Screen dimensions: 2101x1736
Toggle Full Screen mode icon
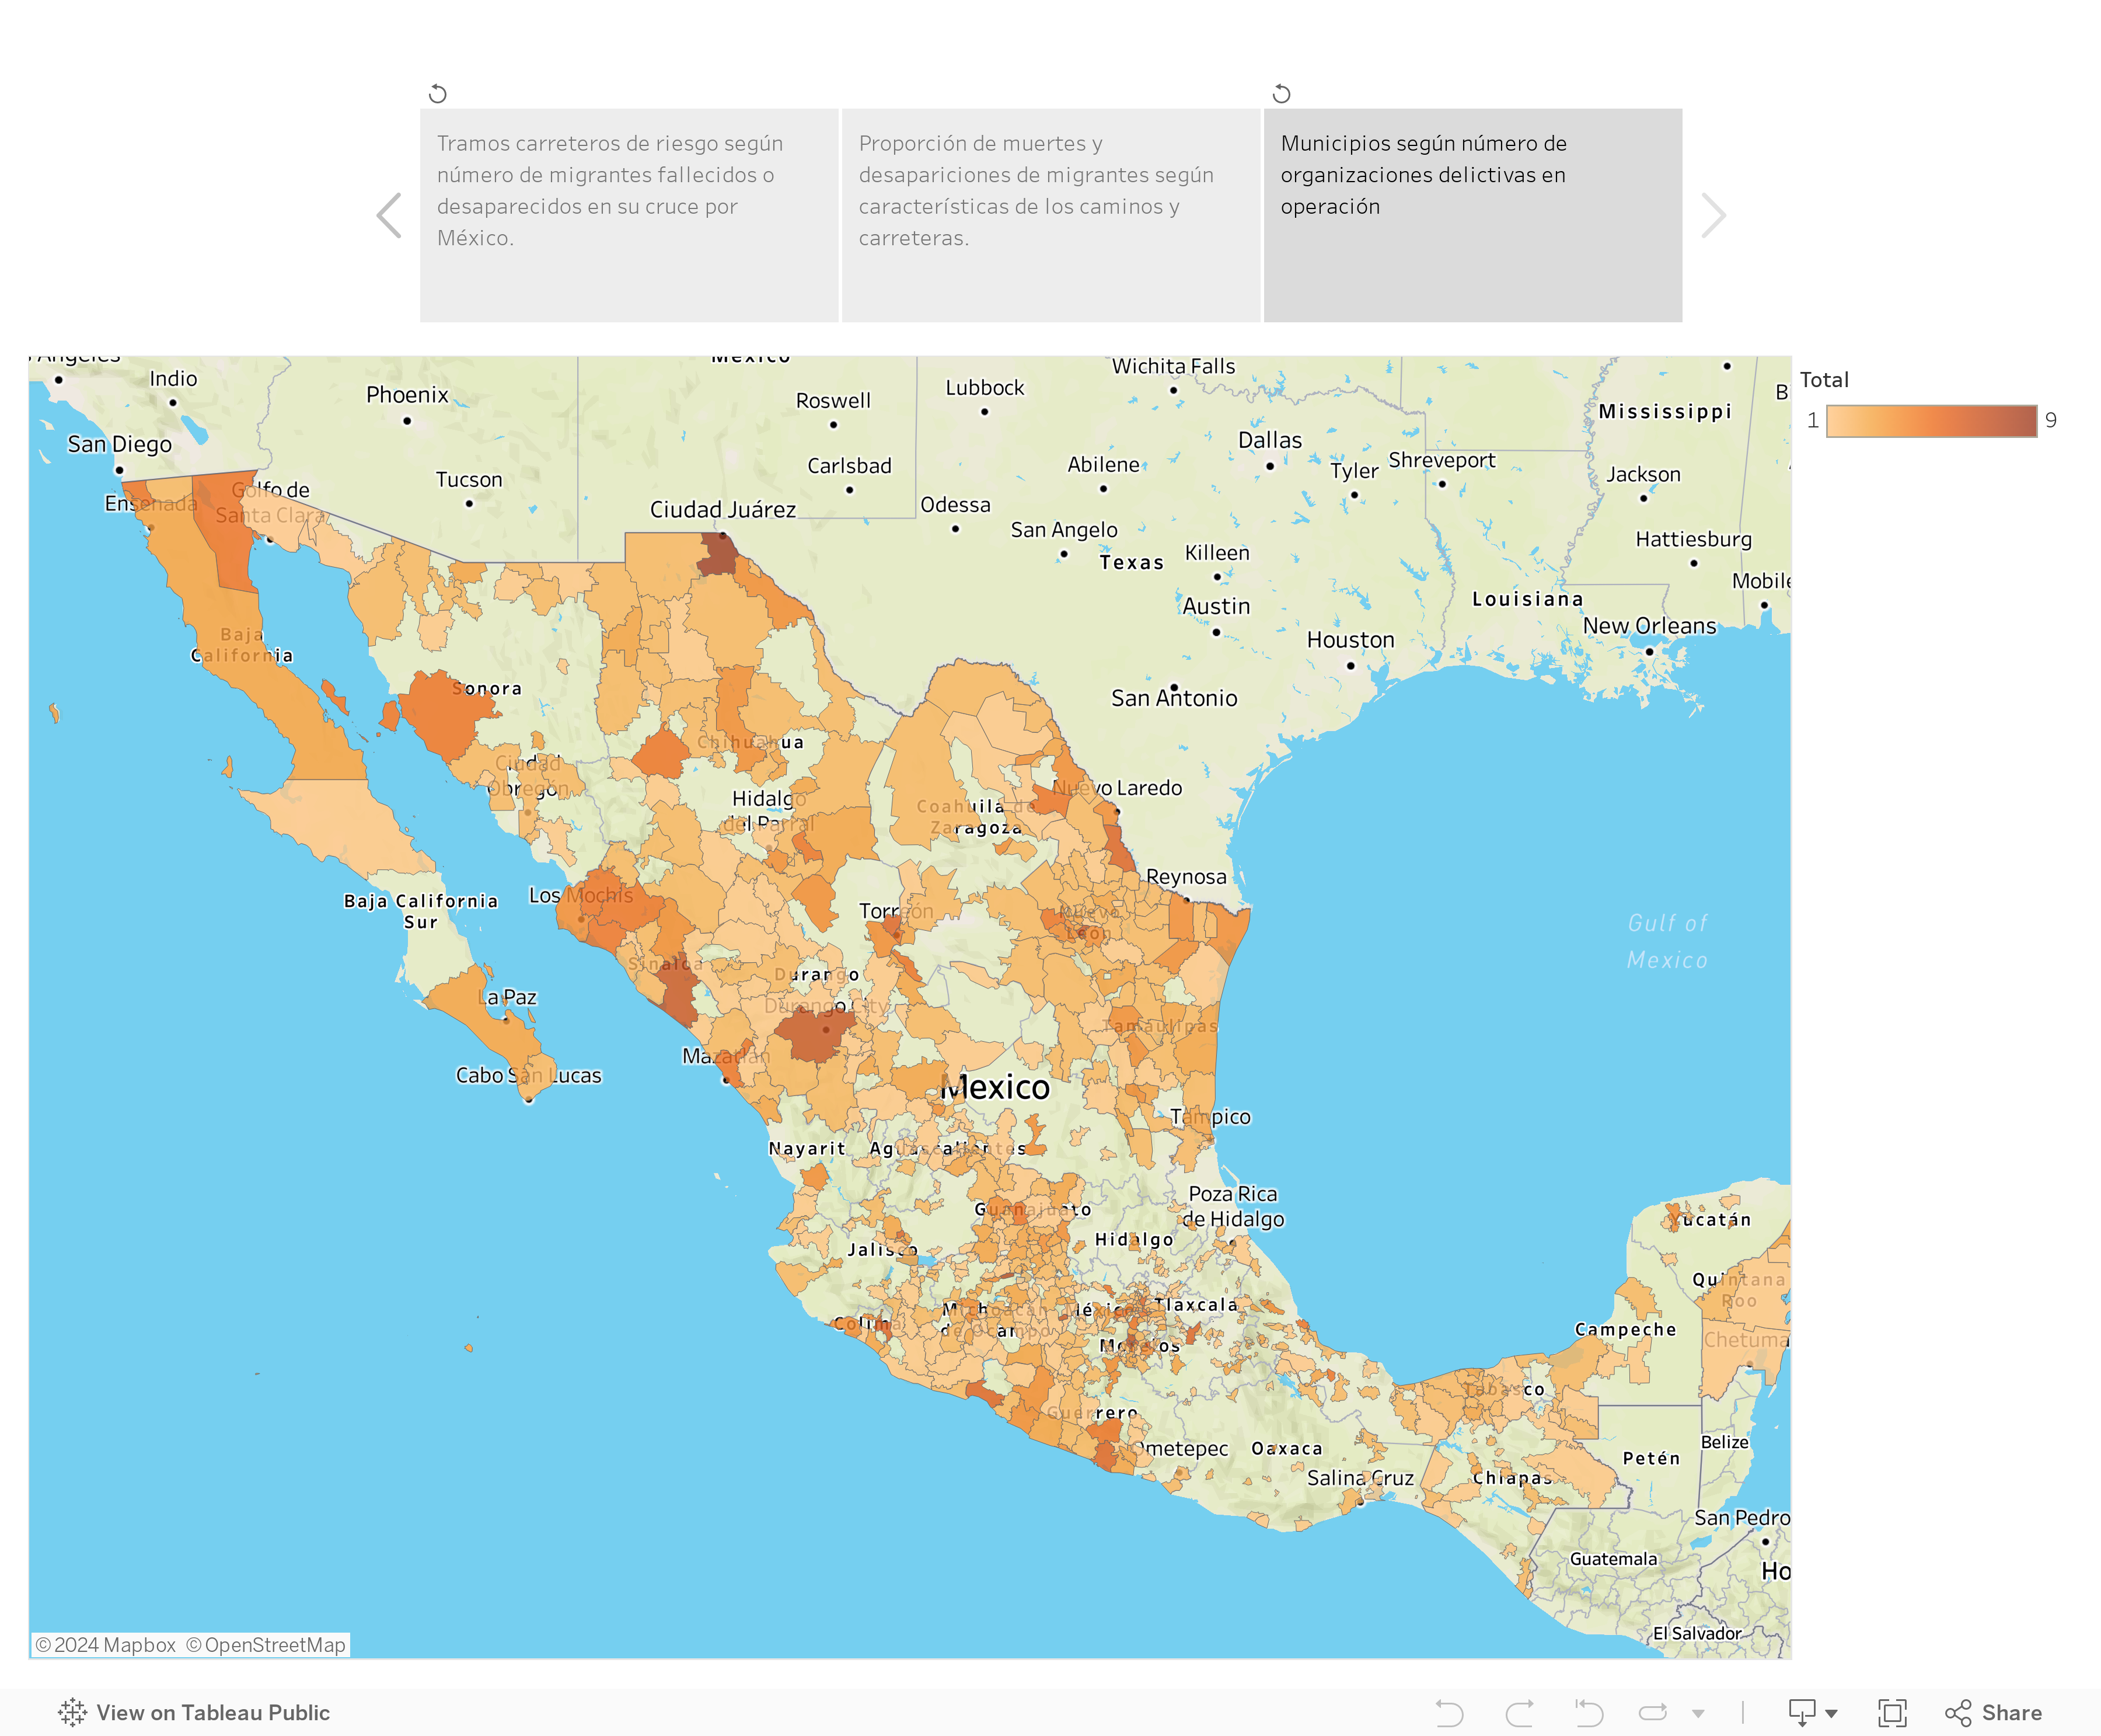(x=1892, y=1713)
